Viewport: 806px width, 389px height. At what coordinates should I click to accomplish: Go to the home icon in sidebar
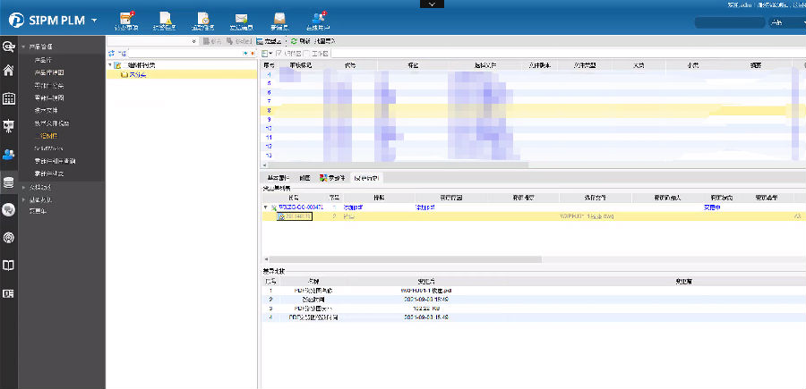click(9, 71)
